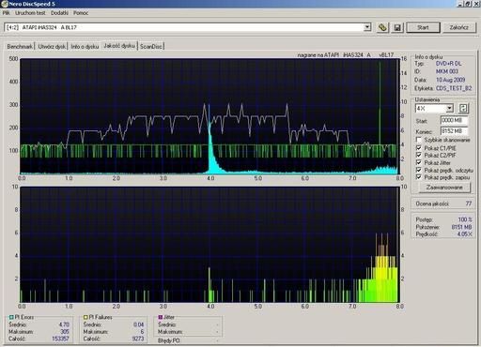Click the PI Errors cyan legend square
This screenshot has height=347, width=481.
point(11,317)
